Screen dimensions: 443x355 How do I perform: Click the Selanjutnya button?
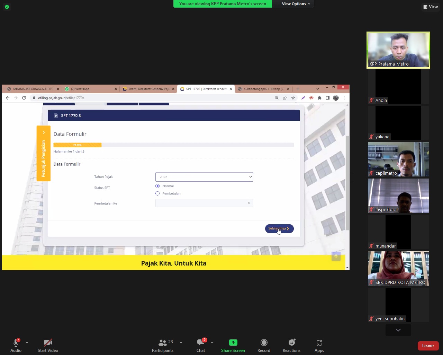click(279, 228)
